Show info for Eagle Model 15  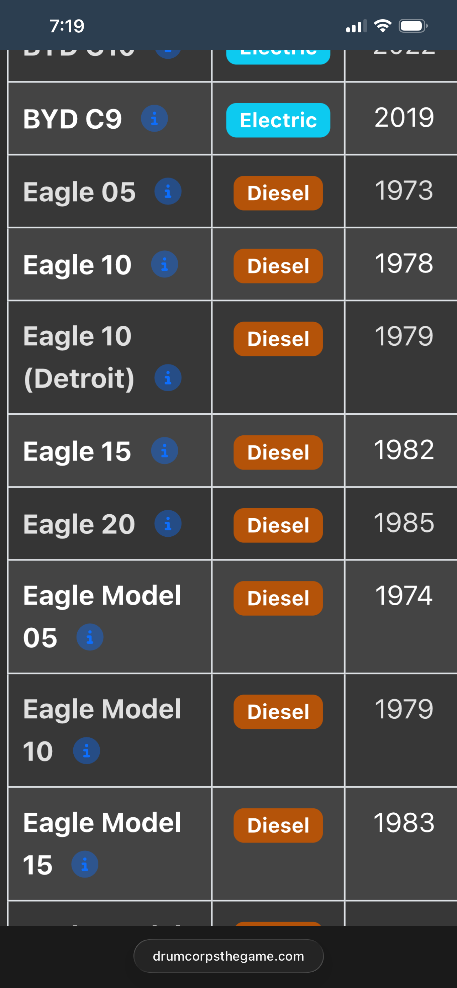85,864
